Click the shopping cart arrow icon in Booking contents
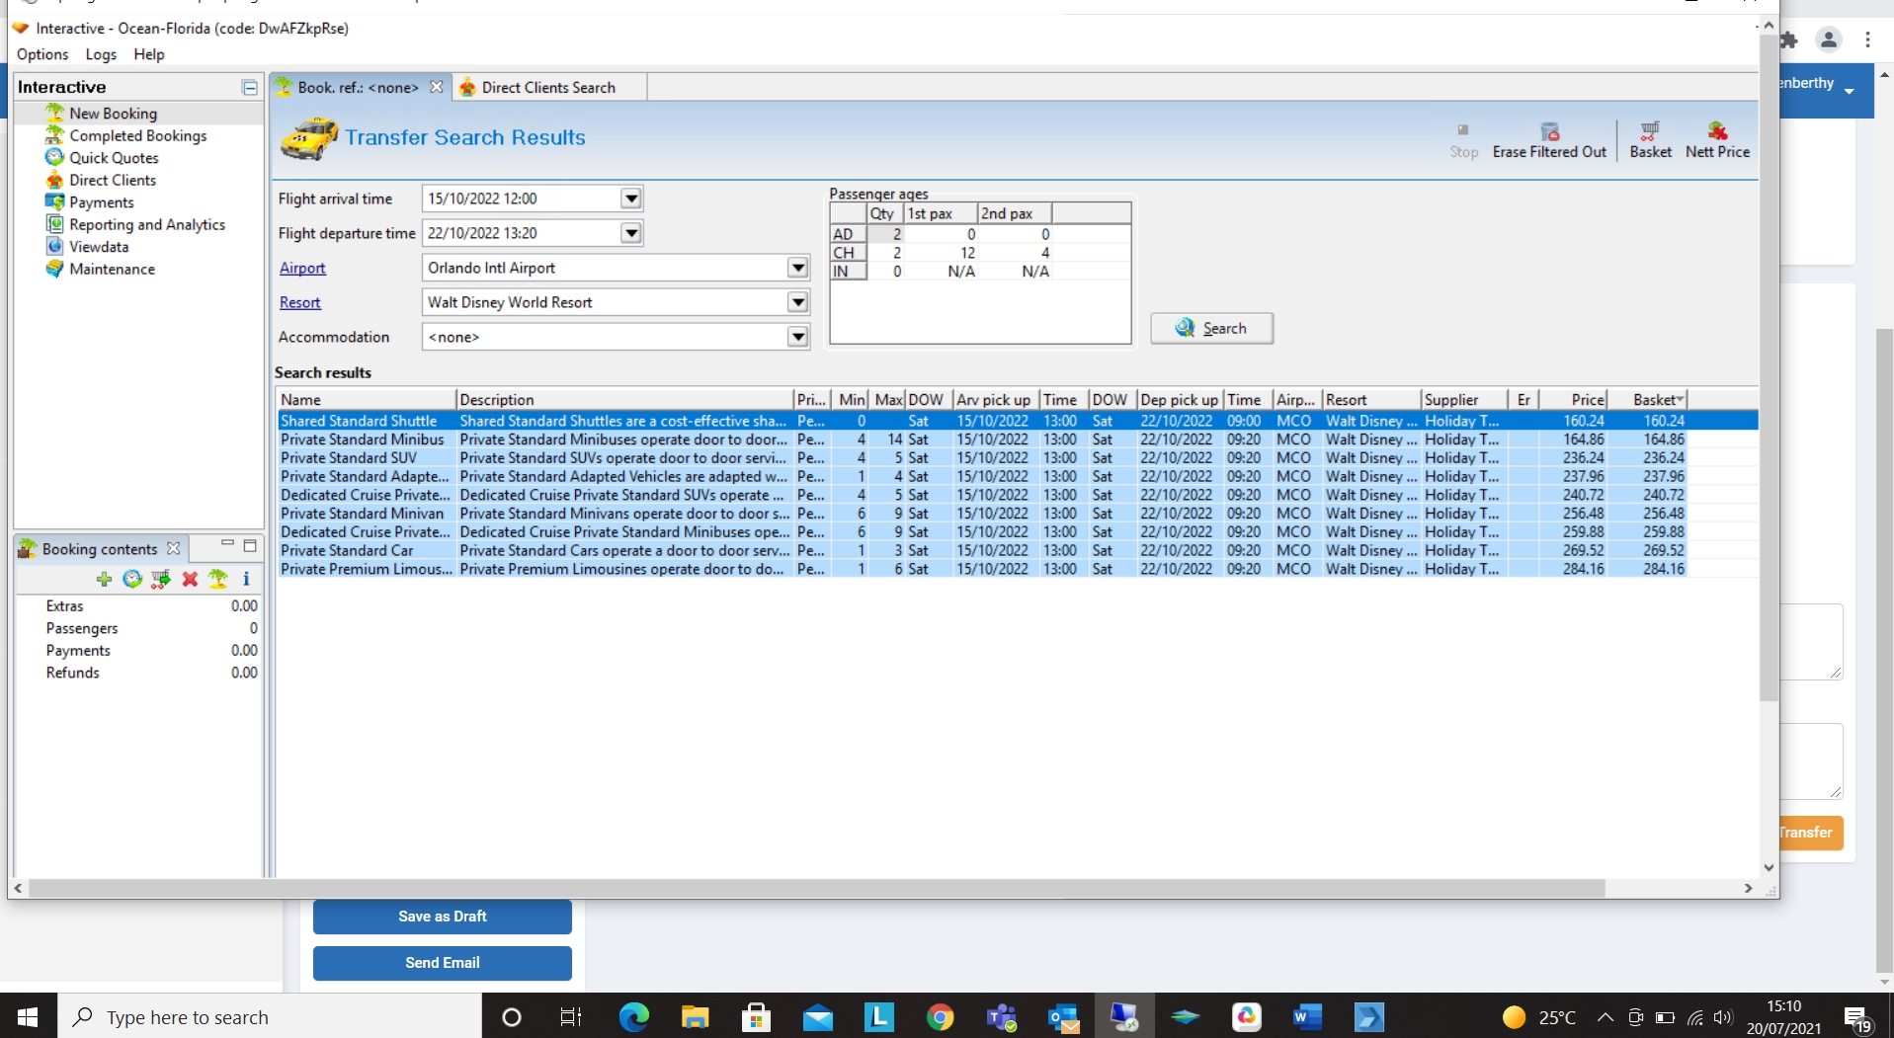The height and width of the screenshot is (1038, 1894). [x=160, y=579]
